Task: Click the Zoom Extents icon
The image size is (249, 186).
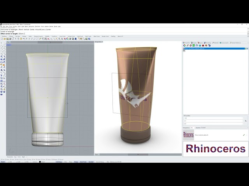Action: pos(37,39)
